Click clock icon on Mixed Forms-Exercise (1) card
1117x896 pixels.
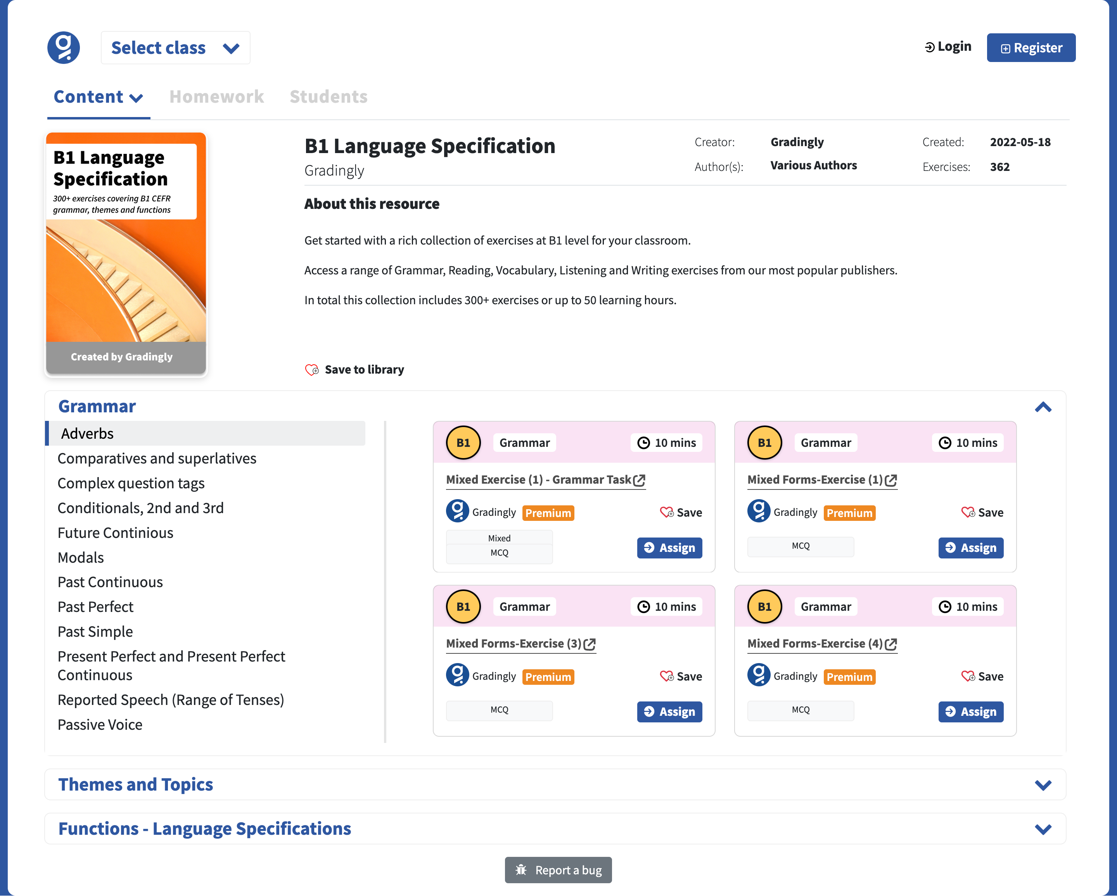(945, 443)
